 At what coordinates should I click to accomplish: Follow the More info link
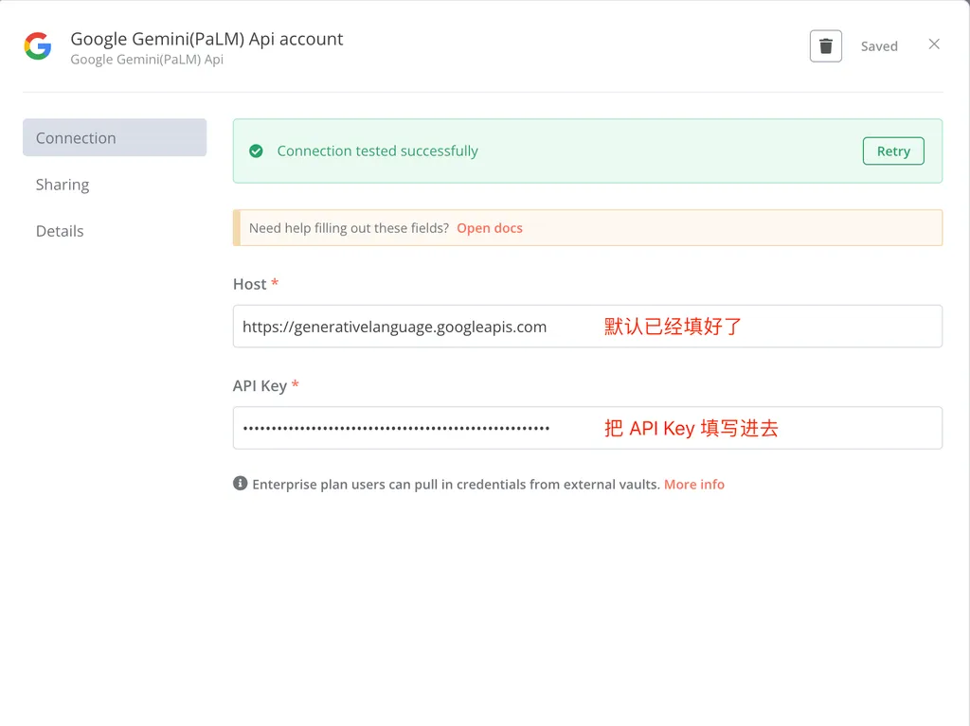pyautogui.click(x=694, y=485)
